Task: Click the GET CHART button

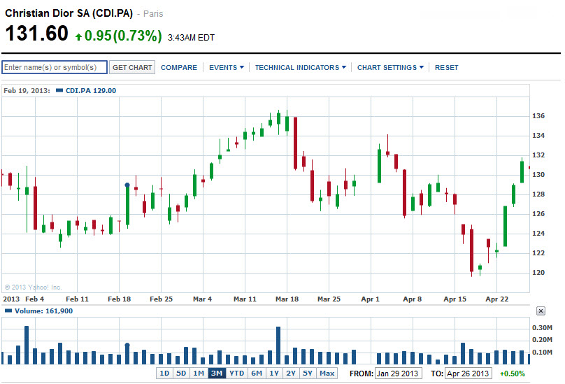Action: 132,67
